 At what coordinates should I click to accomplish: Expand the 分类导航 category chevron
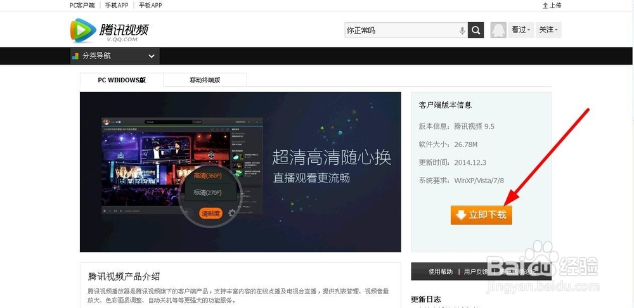coord(152,56)
